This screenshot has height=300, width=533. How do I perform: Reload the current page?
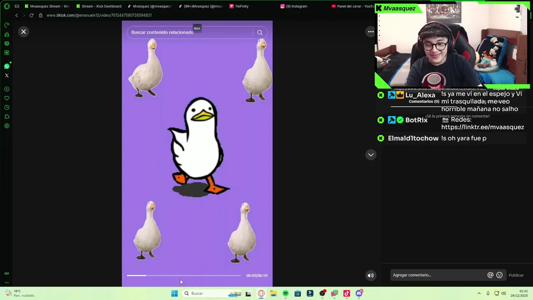click(31, 15)
